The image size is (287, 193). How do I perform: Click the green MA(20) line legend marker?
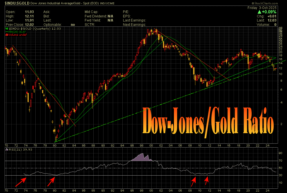pos(7,32)
